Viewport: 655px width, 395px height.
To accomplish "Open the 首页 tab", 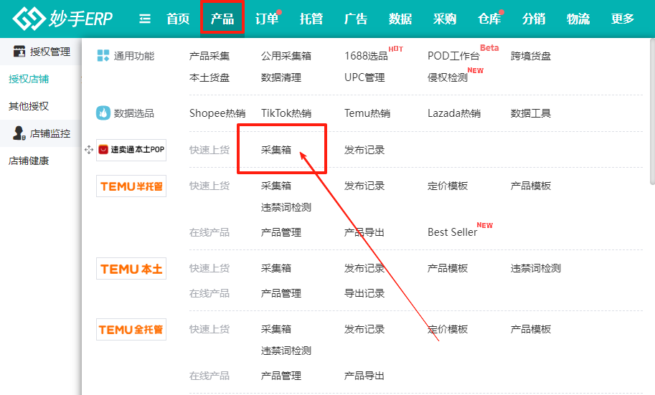I will pos(178,19).
